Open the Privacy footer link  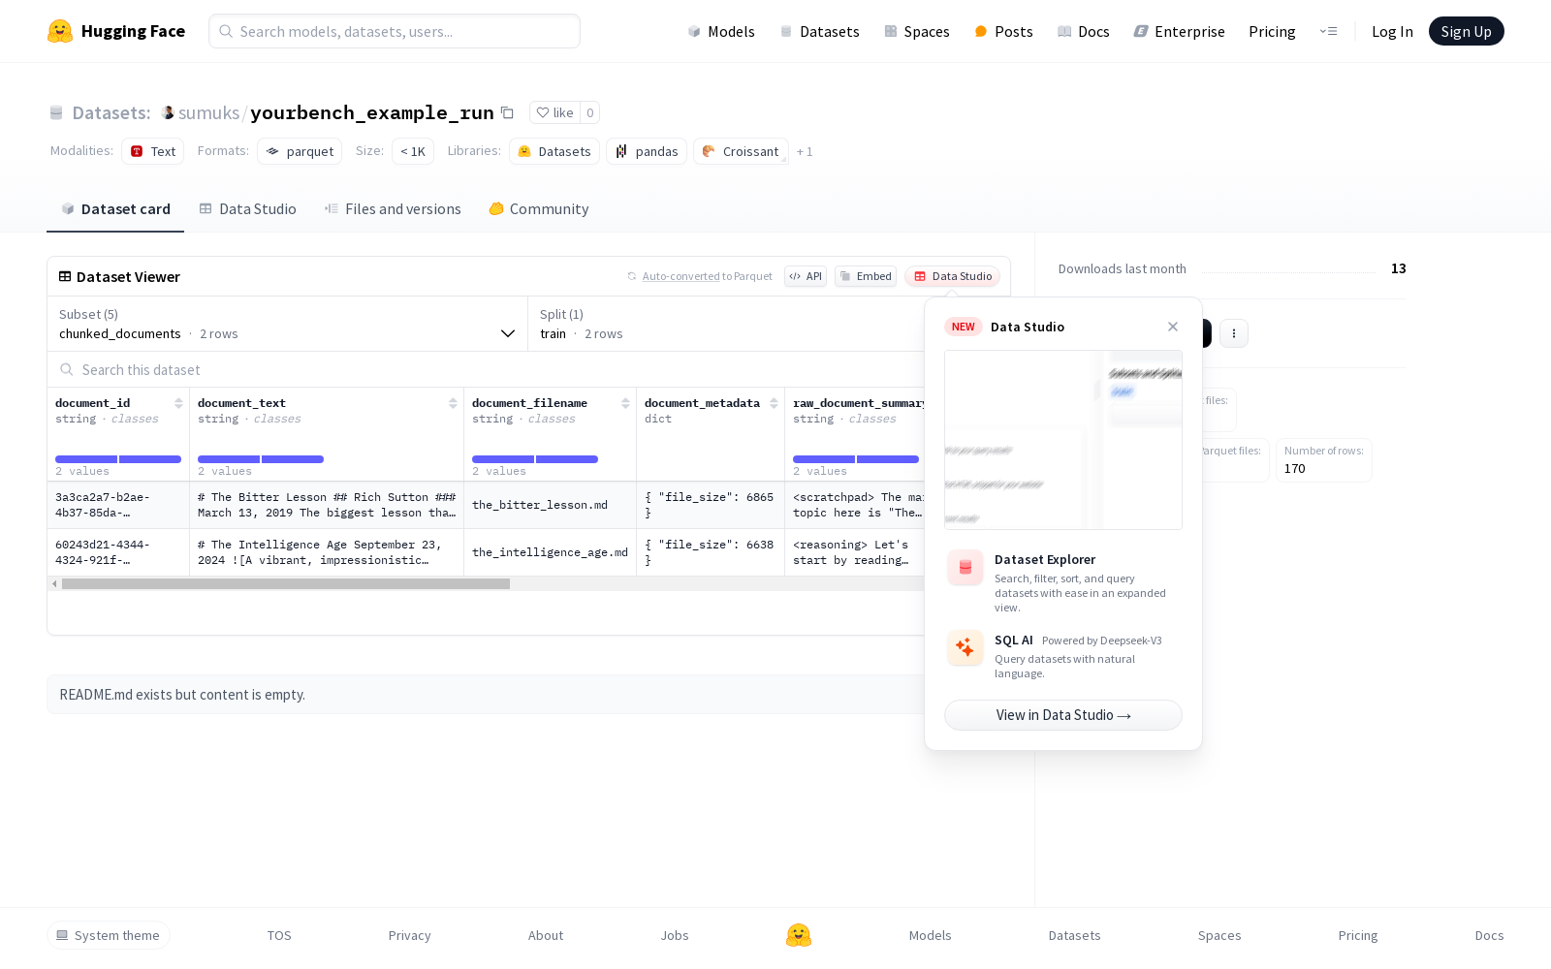click(x=410, y=935)
